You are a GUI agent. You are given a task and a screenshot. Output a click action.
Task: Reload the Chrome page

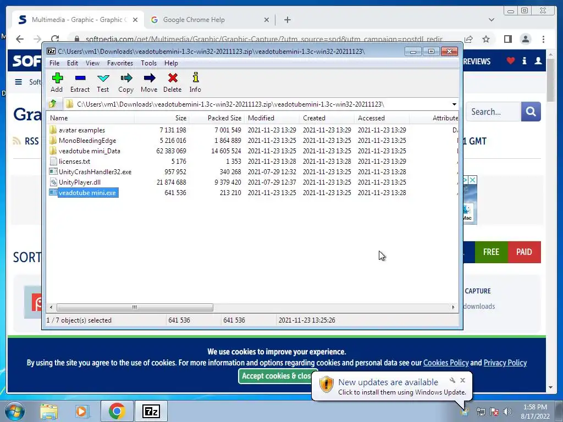[x=55, y=39]
